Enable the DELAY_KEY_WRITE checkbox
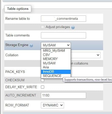 point(42,87)
